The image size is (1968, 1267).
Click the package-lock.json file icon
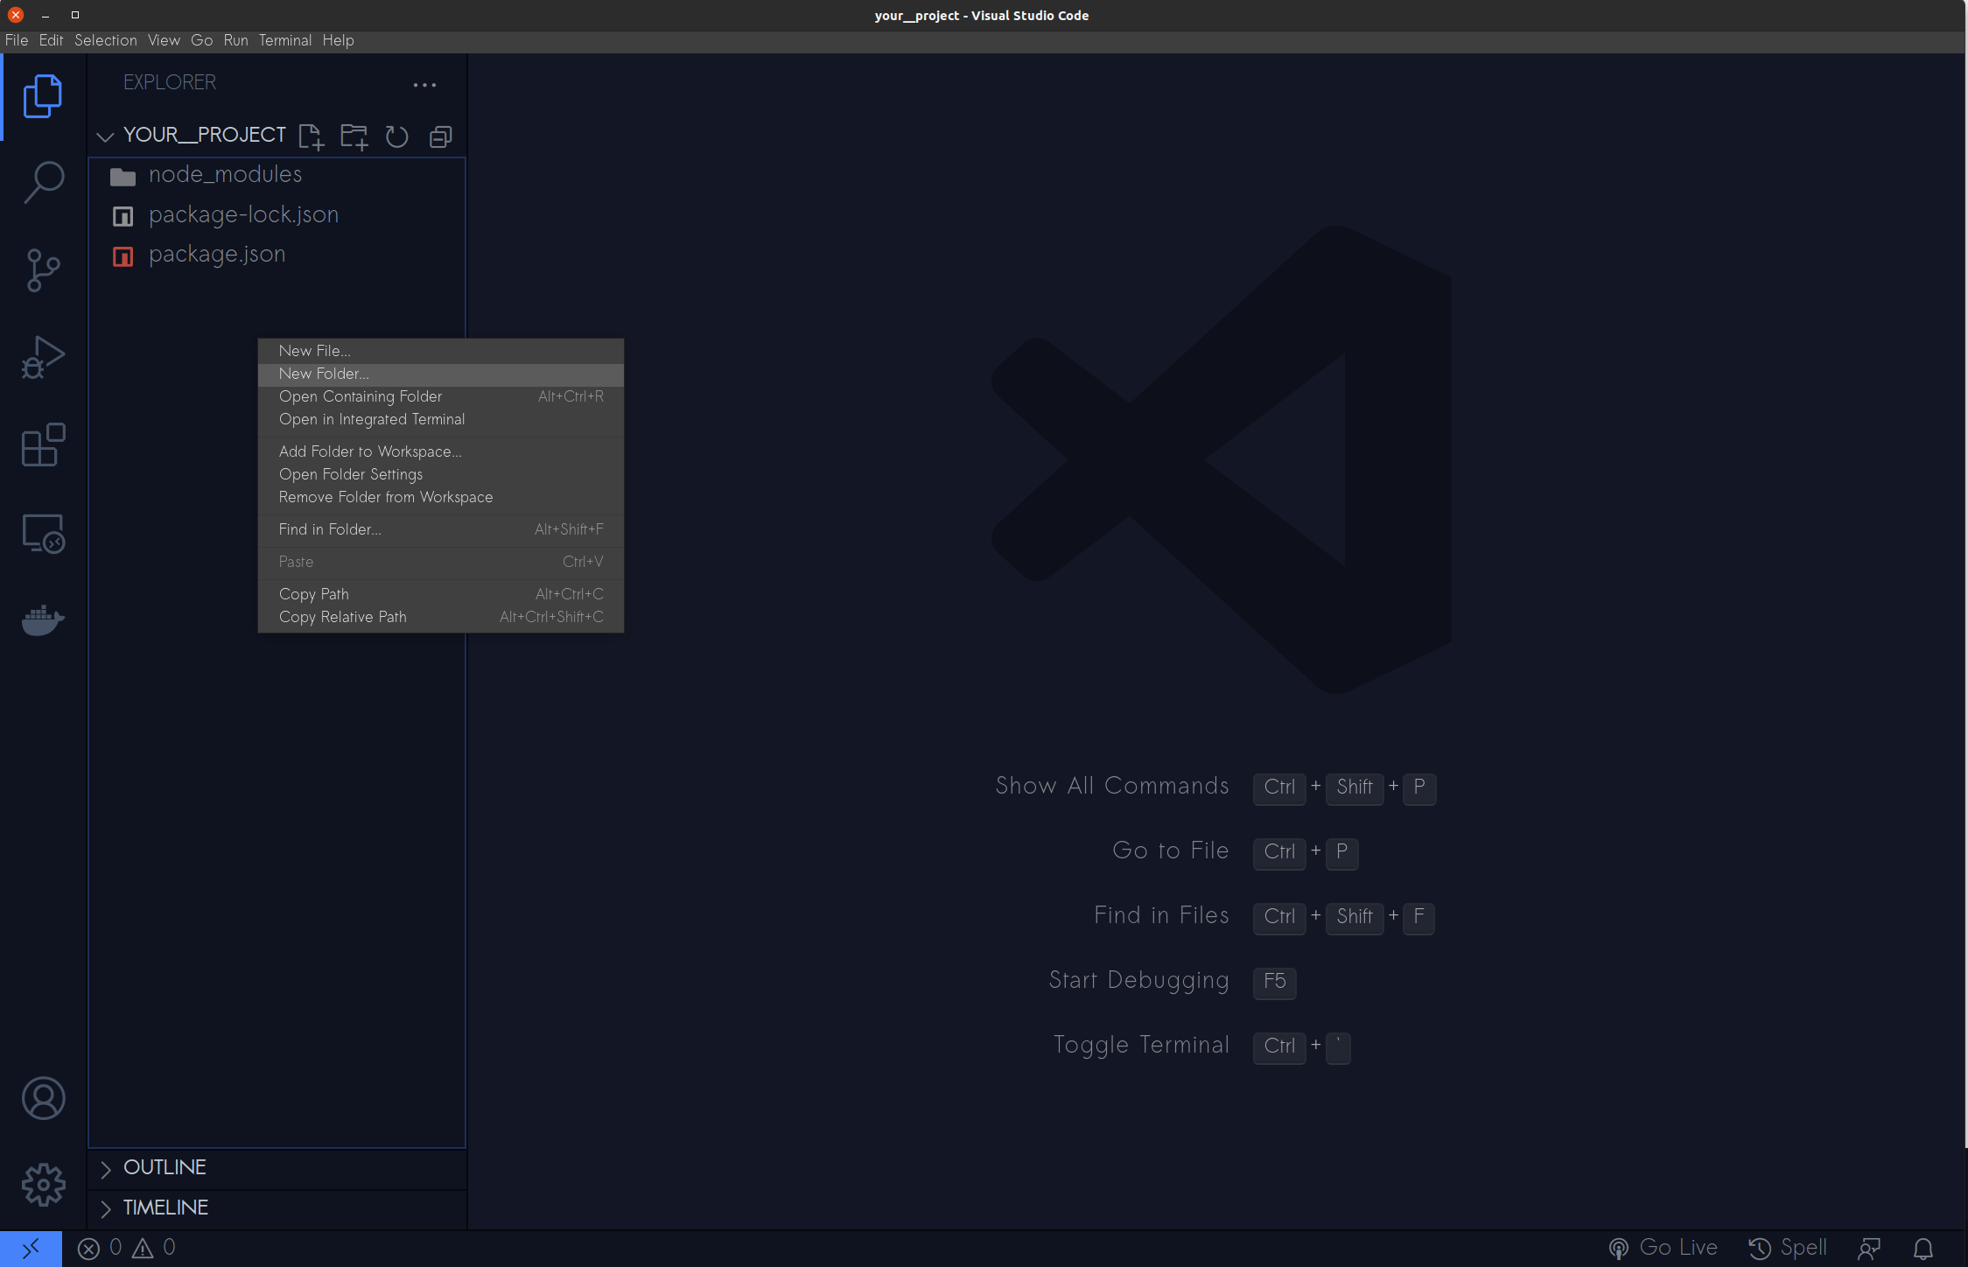point(123,216)
